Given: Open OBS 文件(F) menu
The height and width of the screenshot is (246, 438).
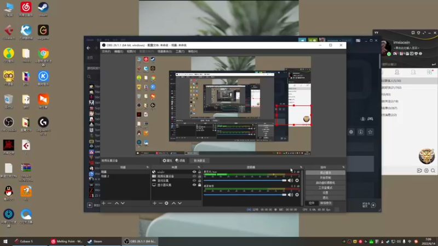Looking at the screenshot, I should pyautogui.click(x=106, y=51).
